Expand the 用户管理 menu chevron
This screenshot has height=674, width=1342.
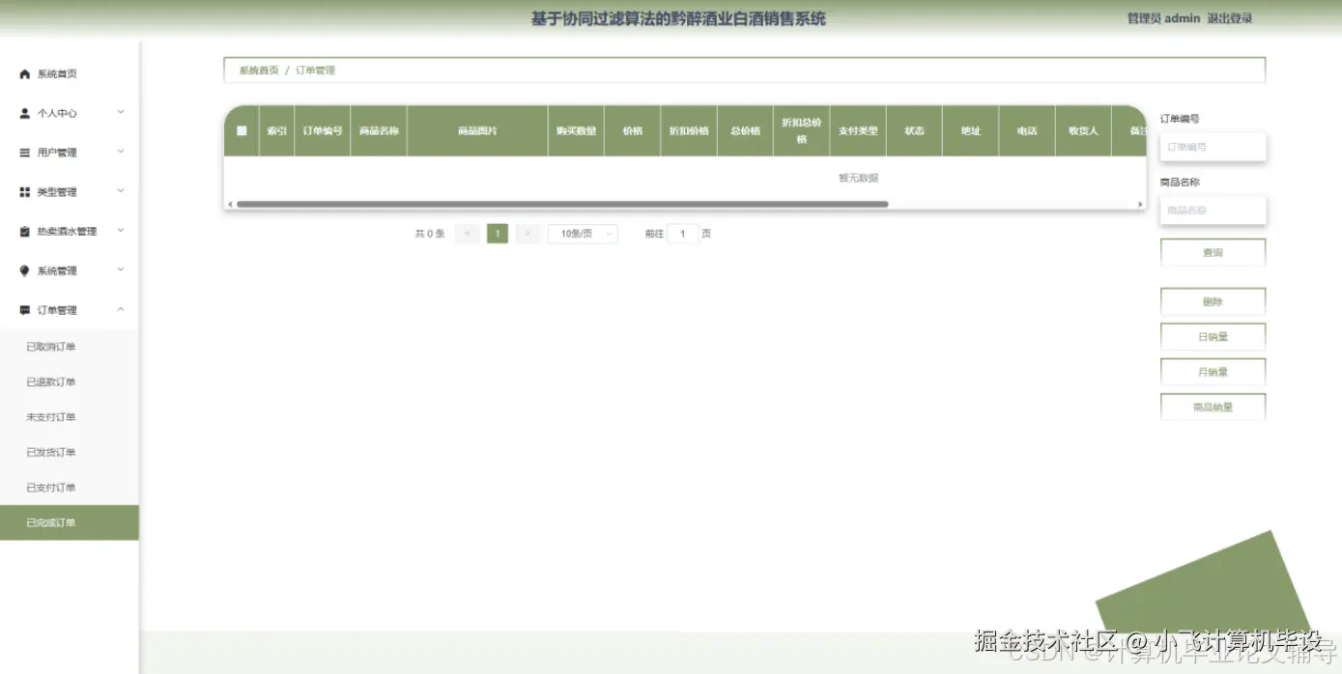121,152
